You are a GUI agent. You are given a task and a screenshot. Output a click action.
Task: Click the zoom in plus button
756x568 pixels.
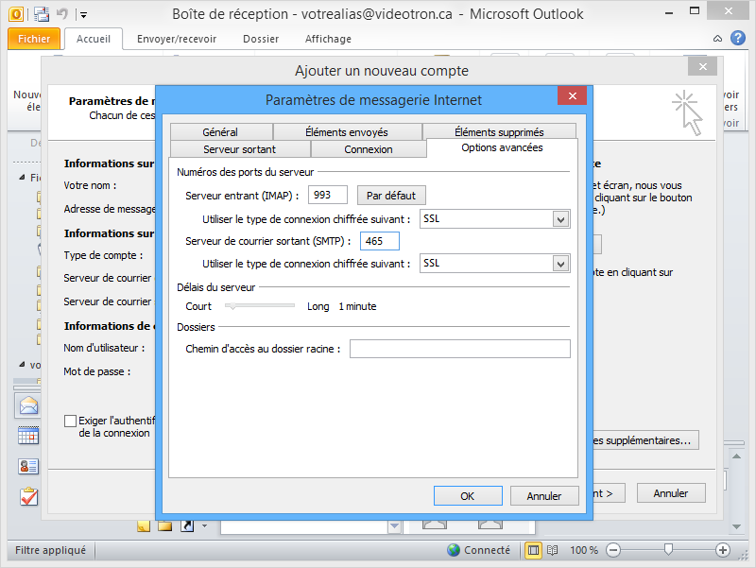coord(722,550)
